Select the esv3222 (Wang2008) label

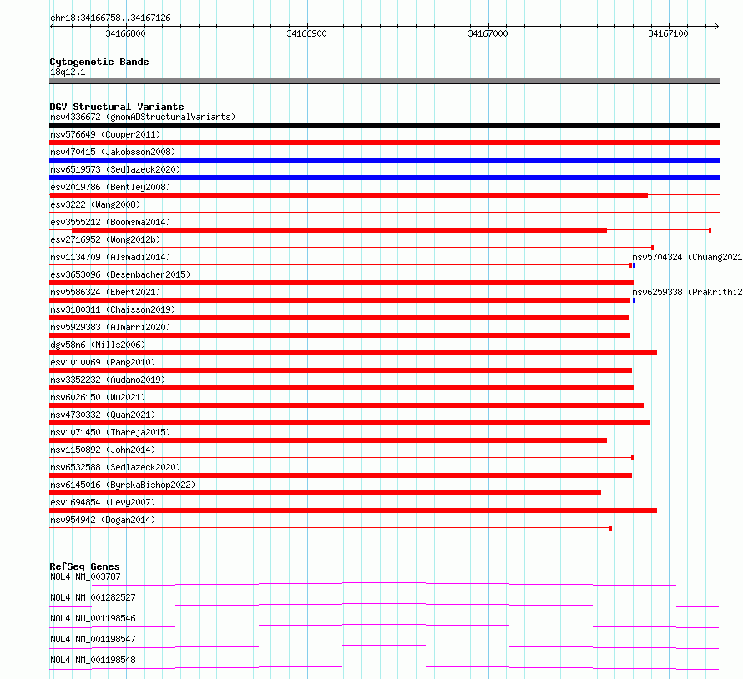(x=95, y=204)
